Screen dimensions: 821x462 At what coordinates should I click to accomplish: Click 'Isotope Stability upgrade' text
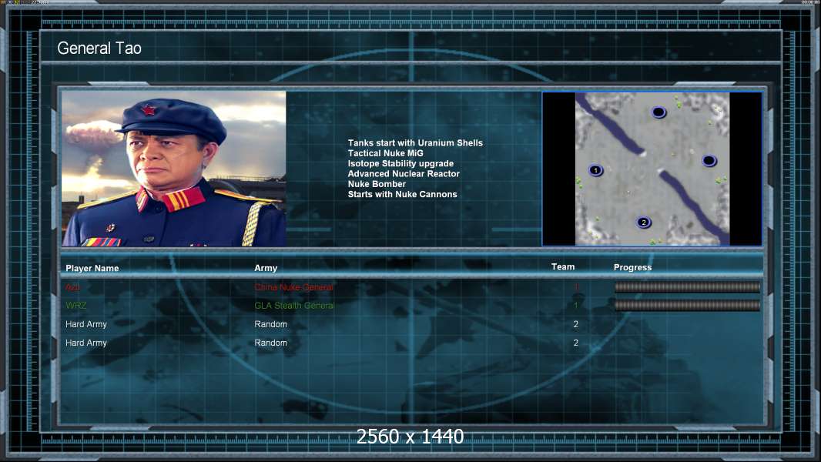pos(400,163)
